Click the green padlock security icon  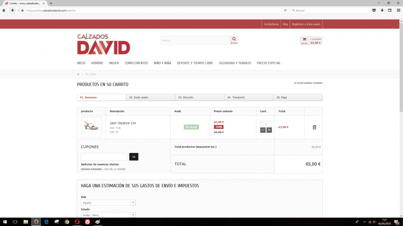pos(22,11)
